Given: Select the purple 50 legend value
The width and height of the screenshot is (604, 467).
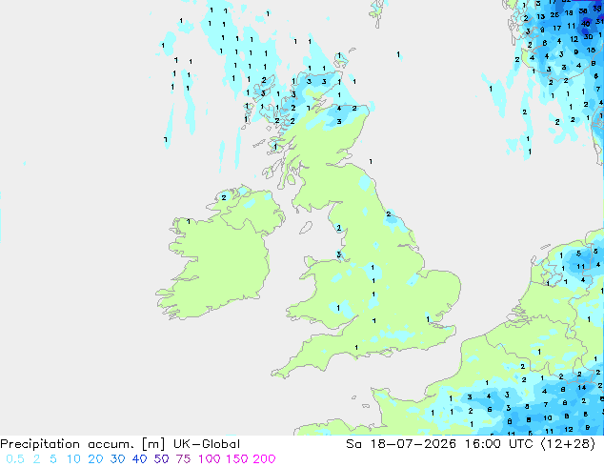Looking at the screenshot, I should [161, 459].
